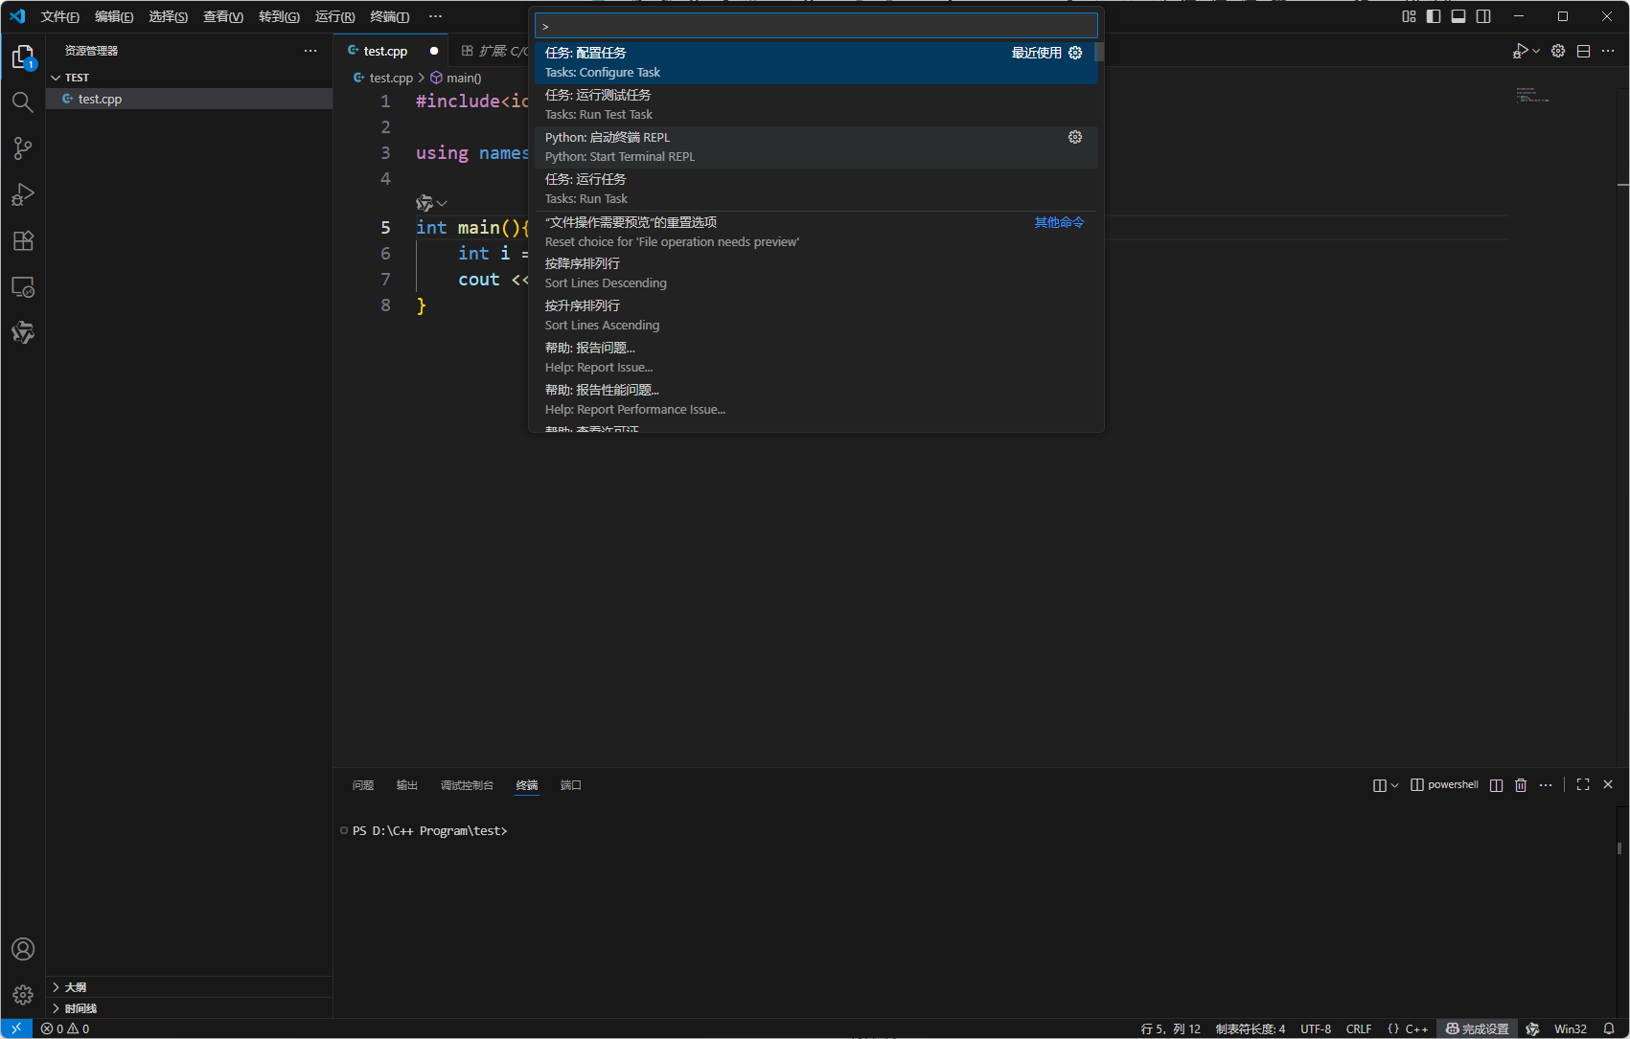
Task: Open the 文件(F) menu
Action: pyautogui.click(x=59, y=16)
